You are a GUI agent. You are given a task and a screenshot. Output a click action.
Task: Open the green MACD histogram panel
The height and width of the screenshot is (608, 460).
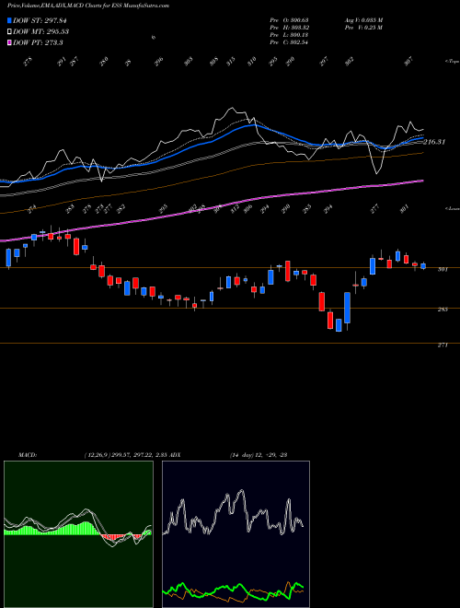(78, 534)
